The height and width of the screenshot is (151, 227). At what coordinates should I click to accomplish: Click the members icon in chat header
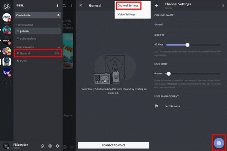[64, 5]
